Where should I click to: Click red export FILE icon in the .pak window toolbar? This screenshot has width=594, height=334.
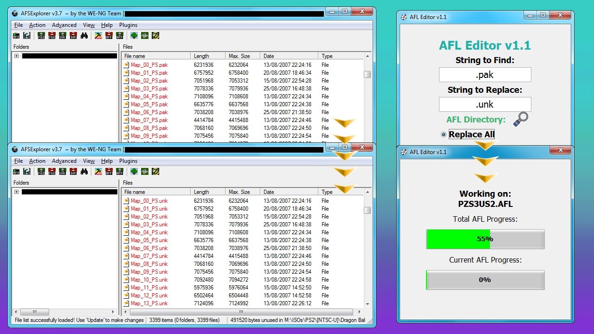pyautogui.click(x=52, y=35)
